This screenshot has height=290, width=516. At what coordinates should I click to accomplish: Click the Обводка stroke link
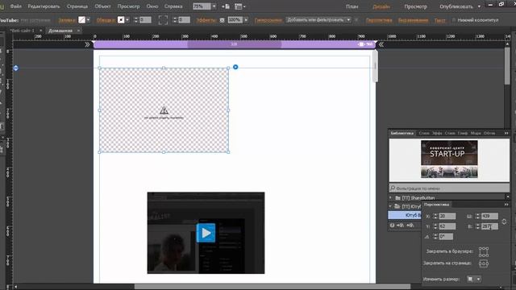[x=106, y=20]
